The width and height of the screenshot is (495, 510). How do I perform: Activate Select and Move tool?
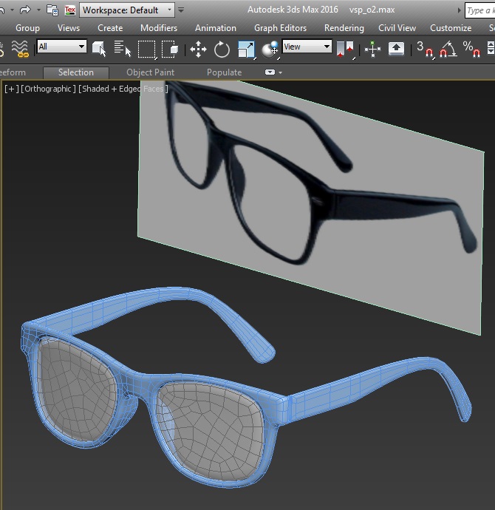198,49
